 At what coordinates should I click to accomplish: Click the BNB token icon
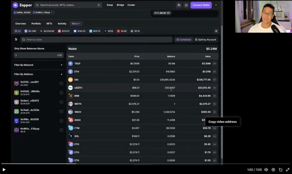(x=70, y=96)
